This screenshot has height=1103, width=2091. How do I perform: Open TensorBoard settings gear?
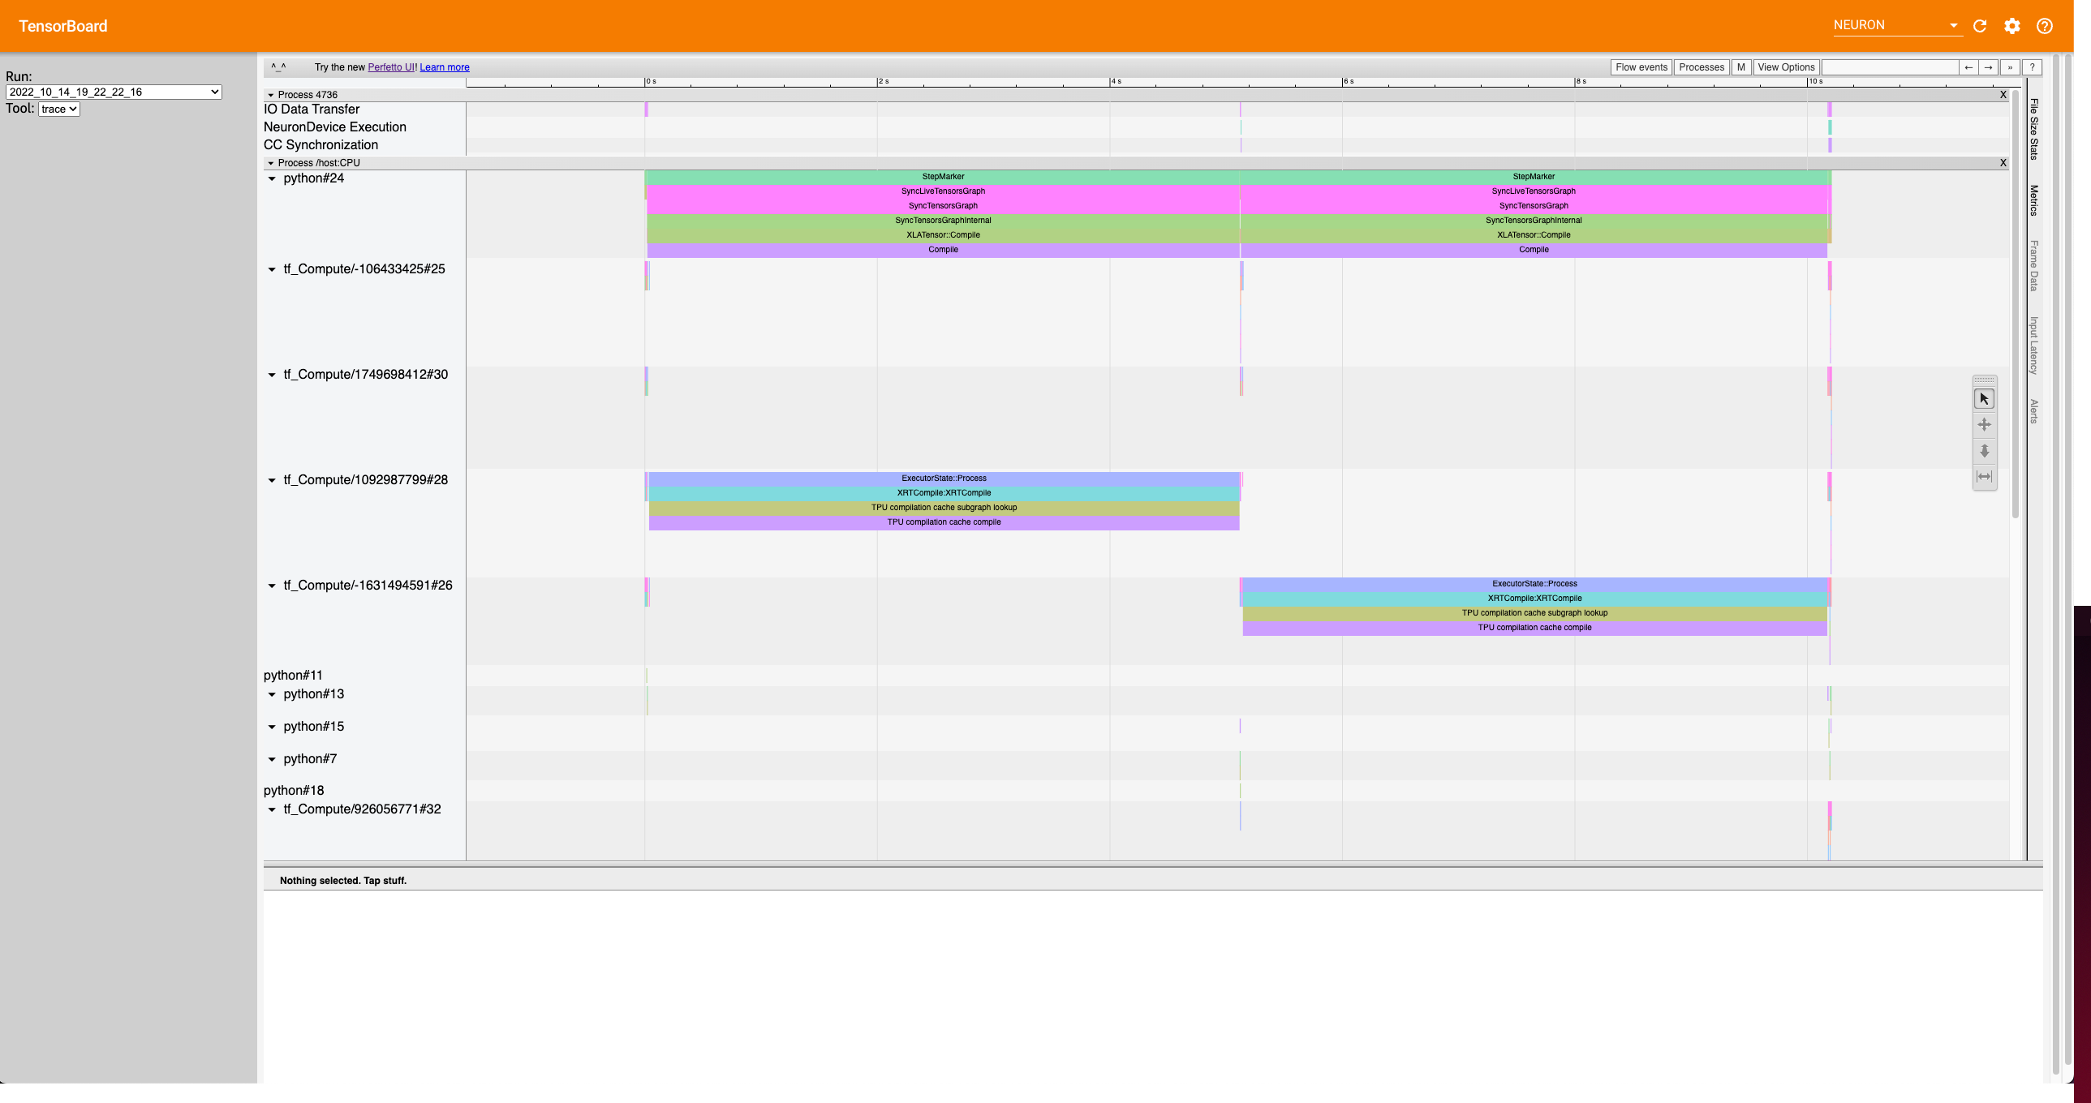pos(2012,25)
